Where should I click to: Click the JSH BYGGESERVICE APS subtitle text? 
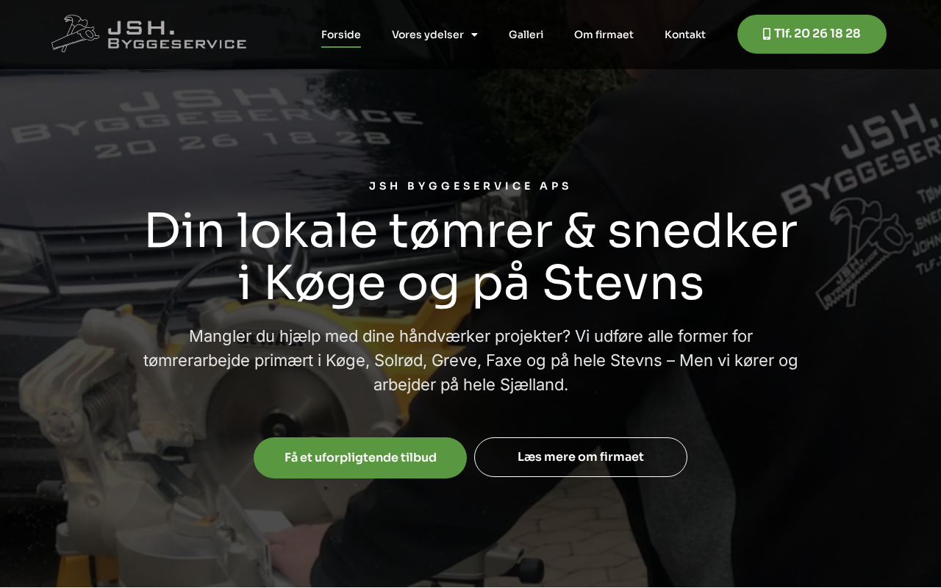pos(470,186)
